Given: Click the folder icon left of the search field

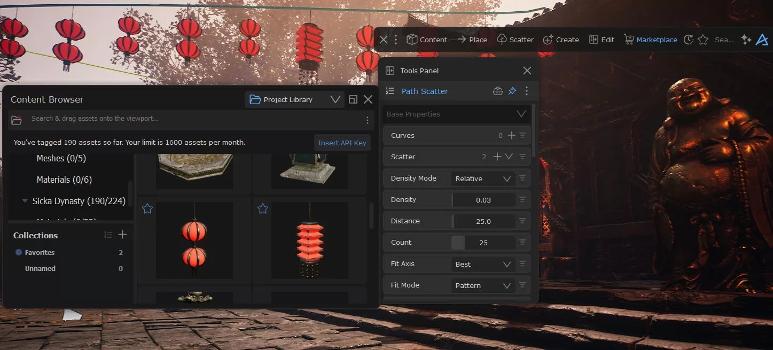Looking at the screenshot, I should pos(17,120).
